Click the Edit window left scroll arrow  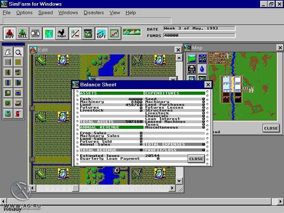pyautogui.click(x=32, y=188)
